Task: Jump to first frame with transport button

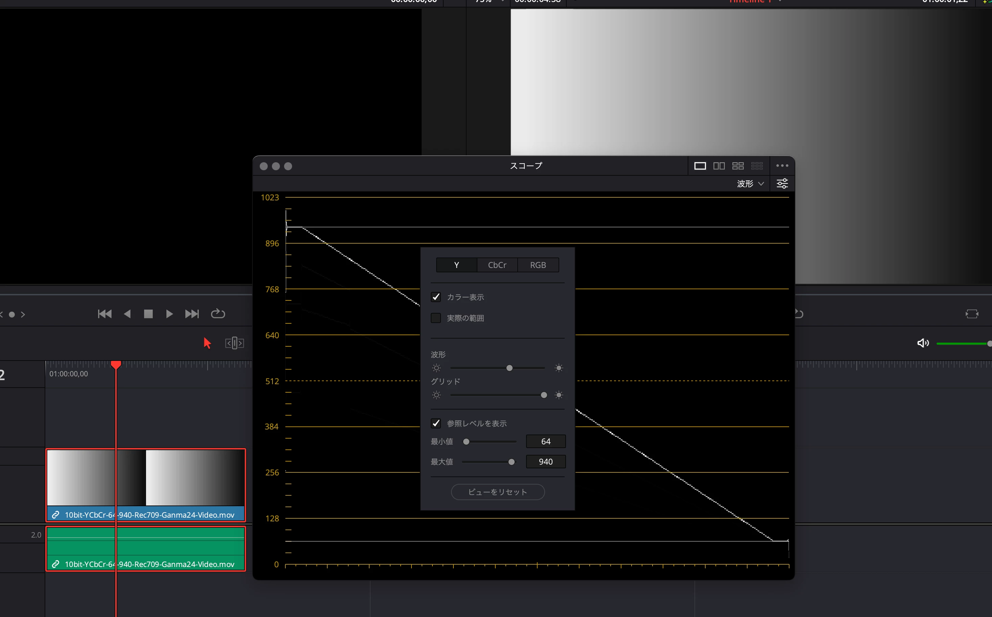Action: click(104, 314)
